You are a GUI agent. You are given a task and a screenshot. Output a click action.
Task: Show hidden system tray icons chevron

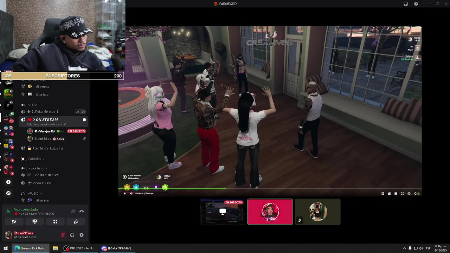point(404,248)
